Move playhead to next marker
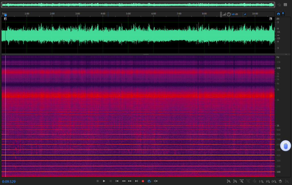292x185 pixels. (x=136, y=181)
